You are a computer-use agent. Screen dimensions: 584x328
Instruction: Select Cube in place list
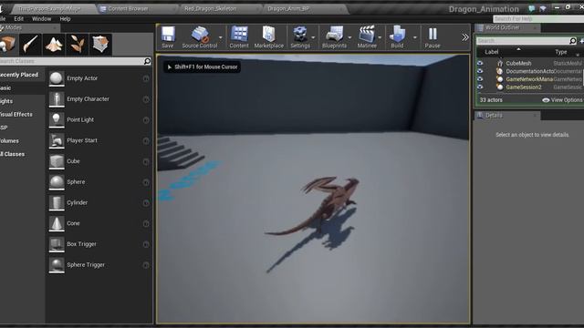(x=99, y=161)
